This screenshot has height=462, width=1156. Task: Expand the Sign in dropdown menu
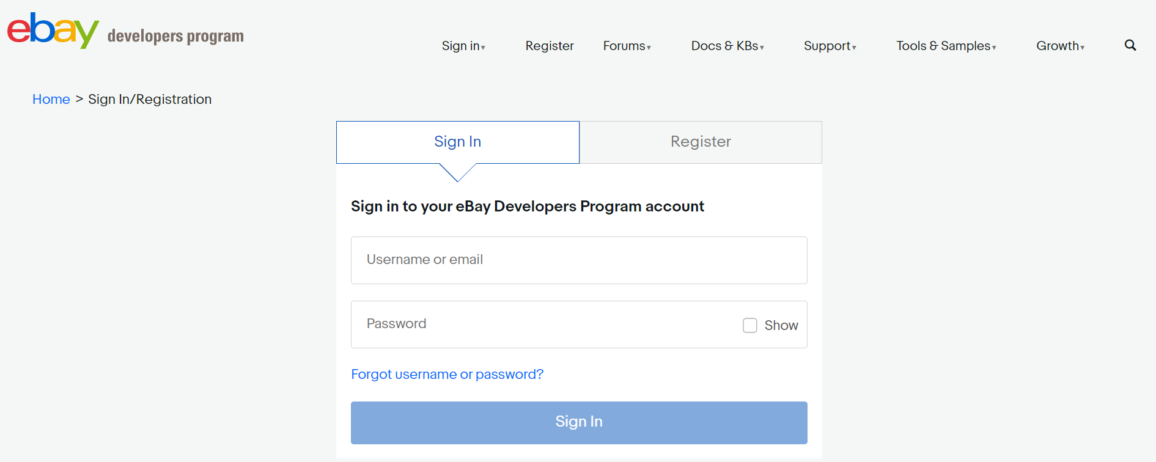tap(463, 46)
